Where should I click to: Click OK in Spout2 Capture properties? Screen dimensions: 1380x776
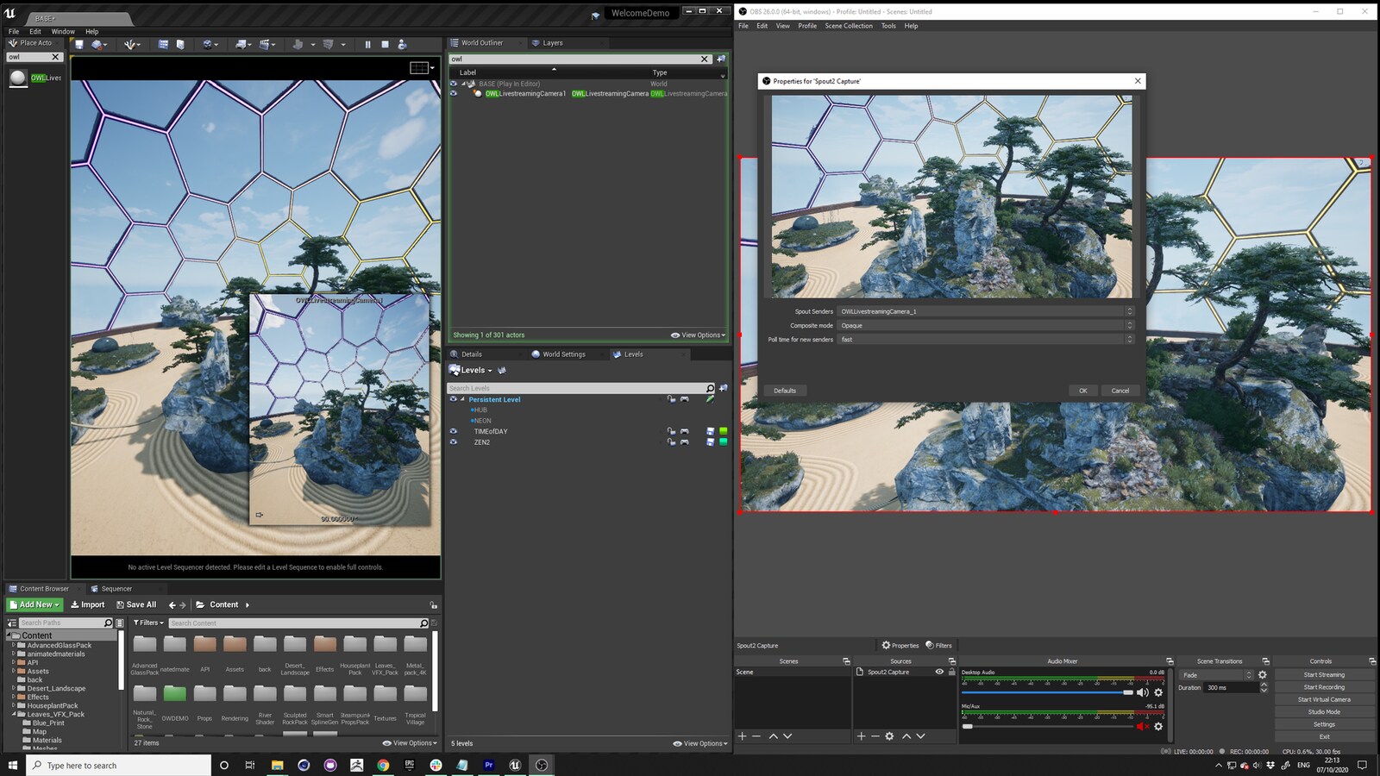pos(1083,391)
